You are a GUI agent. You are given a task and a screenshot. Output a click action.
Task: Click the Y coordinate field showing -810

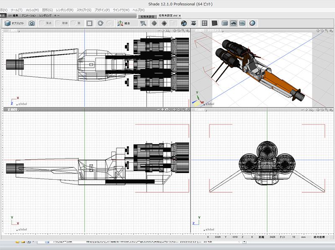tap(234, 237)
